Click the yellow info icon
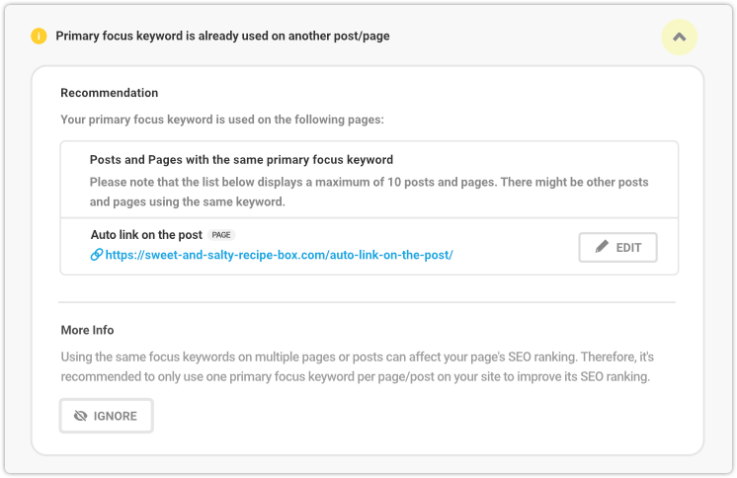Viewport: 737px width, 478px height. (39, 36)
